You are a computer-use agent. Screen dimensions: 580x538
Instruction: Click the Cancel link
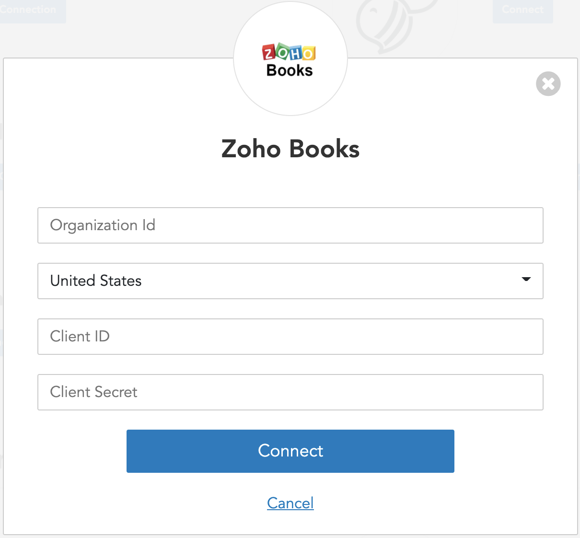coord(290,503)
